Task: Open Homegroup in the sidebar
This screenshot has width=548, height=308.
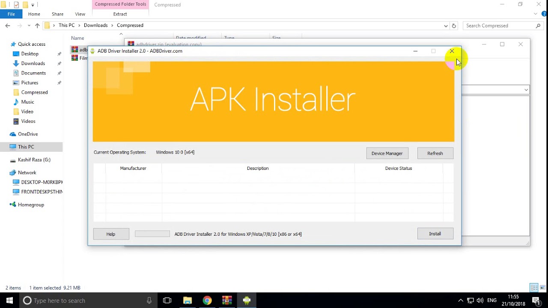Action: coord(31,204)
